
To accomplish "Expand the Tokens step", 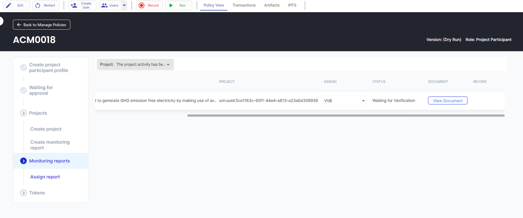I will pyautogui.click(x=23, y=193).
